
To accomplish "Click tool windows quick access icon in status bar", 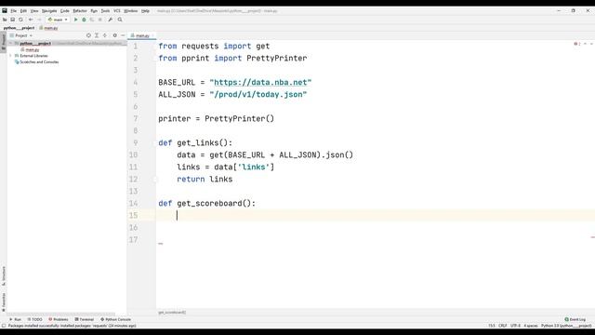I will pyautogui.click(x=4, y=326).
